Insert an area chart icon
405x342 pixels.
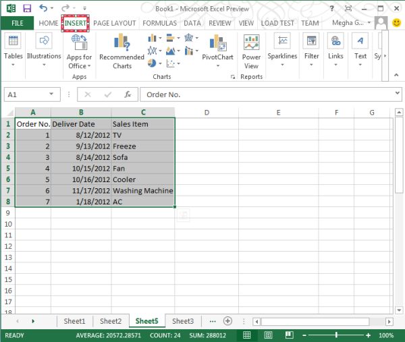pos(171,51)
